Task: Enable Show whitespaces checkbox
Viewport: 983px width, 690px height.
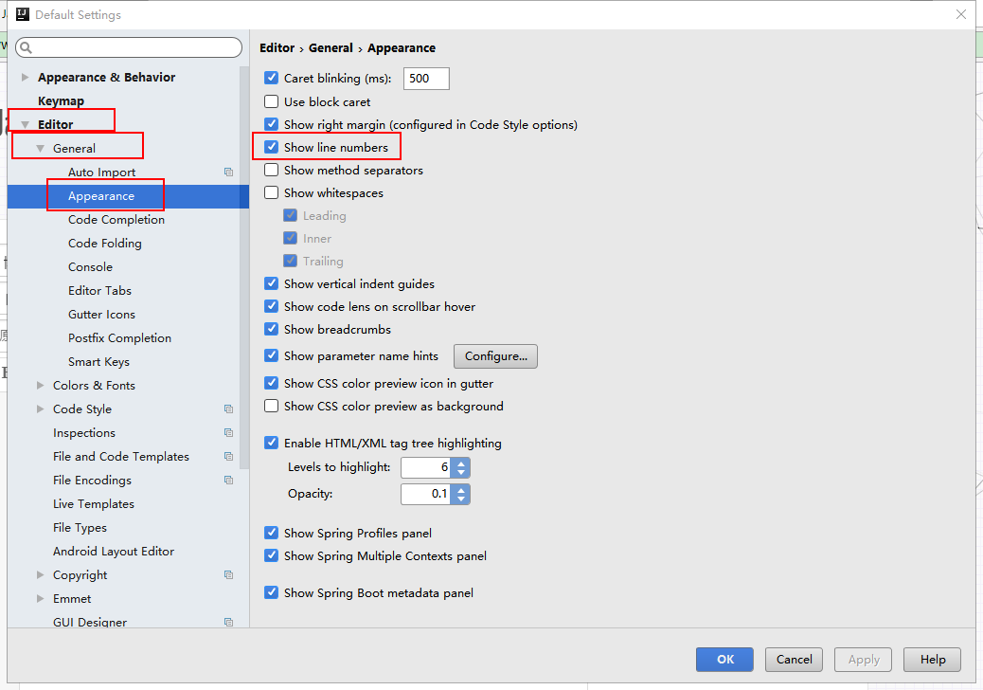Action: pos(272,192)
